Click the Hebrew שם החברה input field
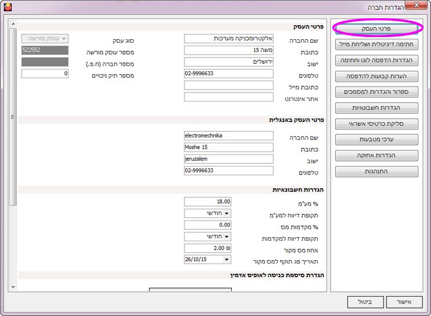Screen dimensions: 431x316 [228, 39]
